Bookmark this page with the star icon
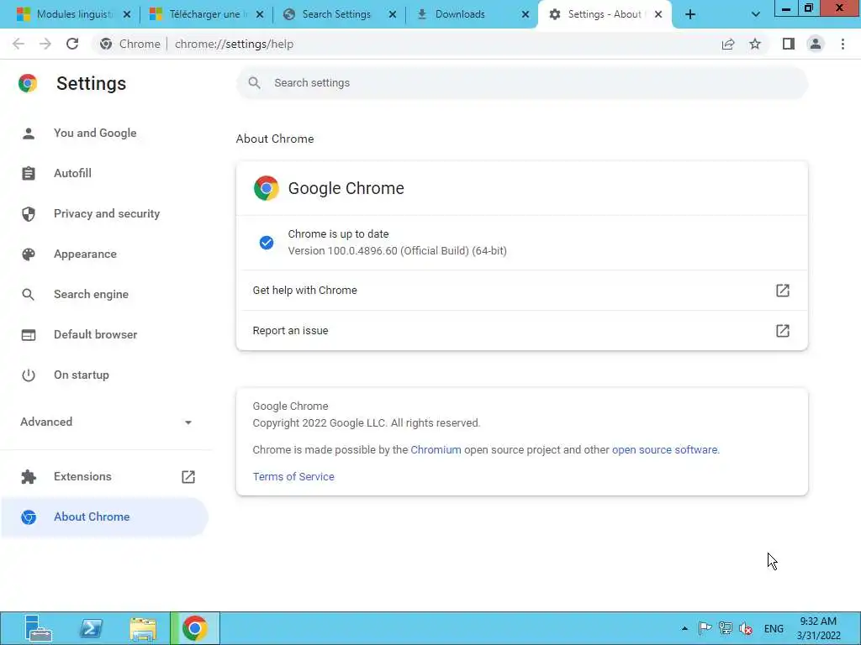 [755, 44]
